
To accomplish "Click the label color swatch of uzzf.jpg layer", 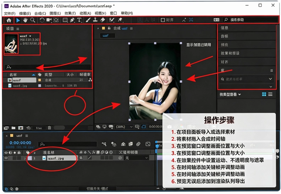I will 30,158.
